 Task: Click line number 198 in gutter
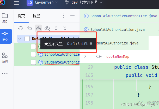click(89, 103)
